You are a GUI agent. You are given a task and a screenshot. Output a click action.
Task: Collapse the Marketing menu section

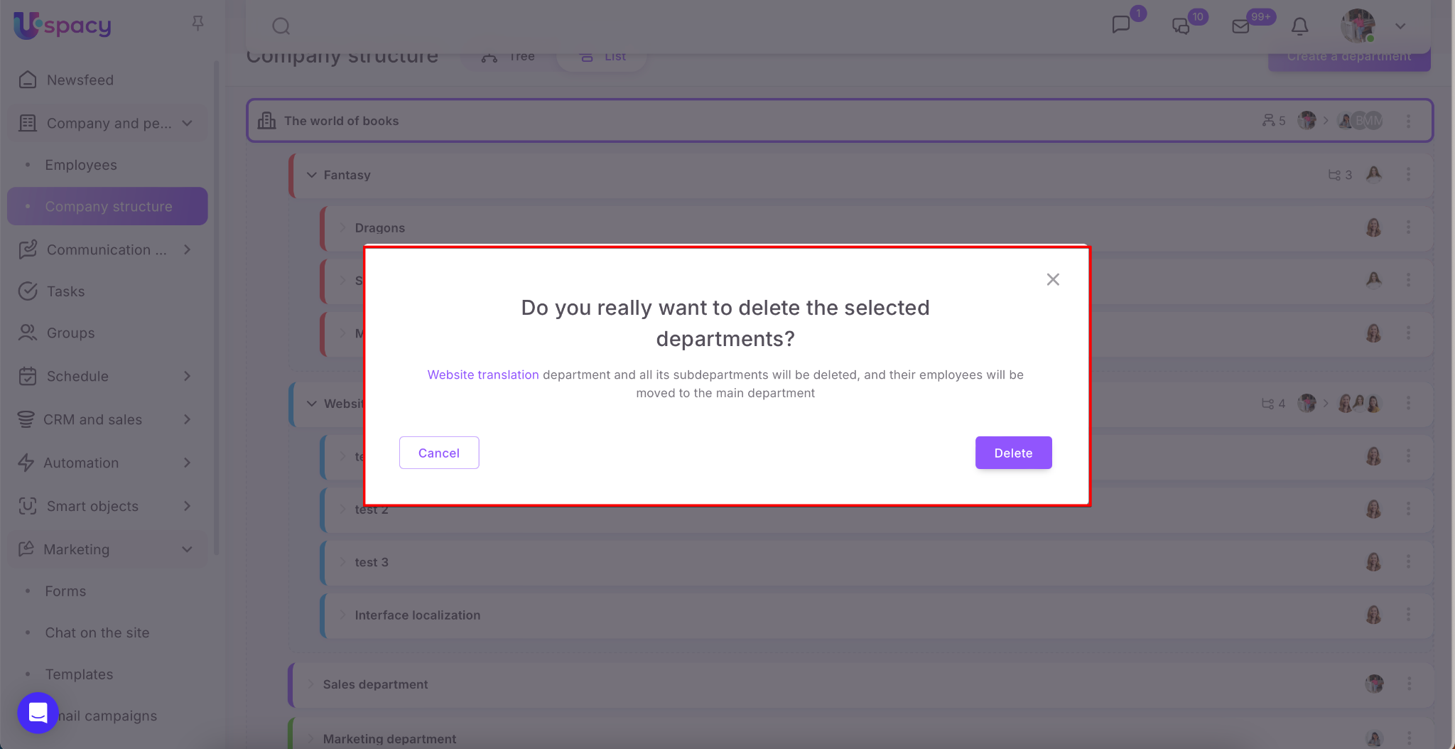(x=187, y=549)
